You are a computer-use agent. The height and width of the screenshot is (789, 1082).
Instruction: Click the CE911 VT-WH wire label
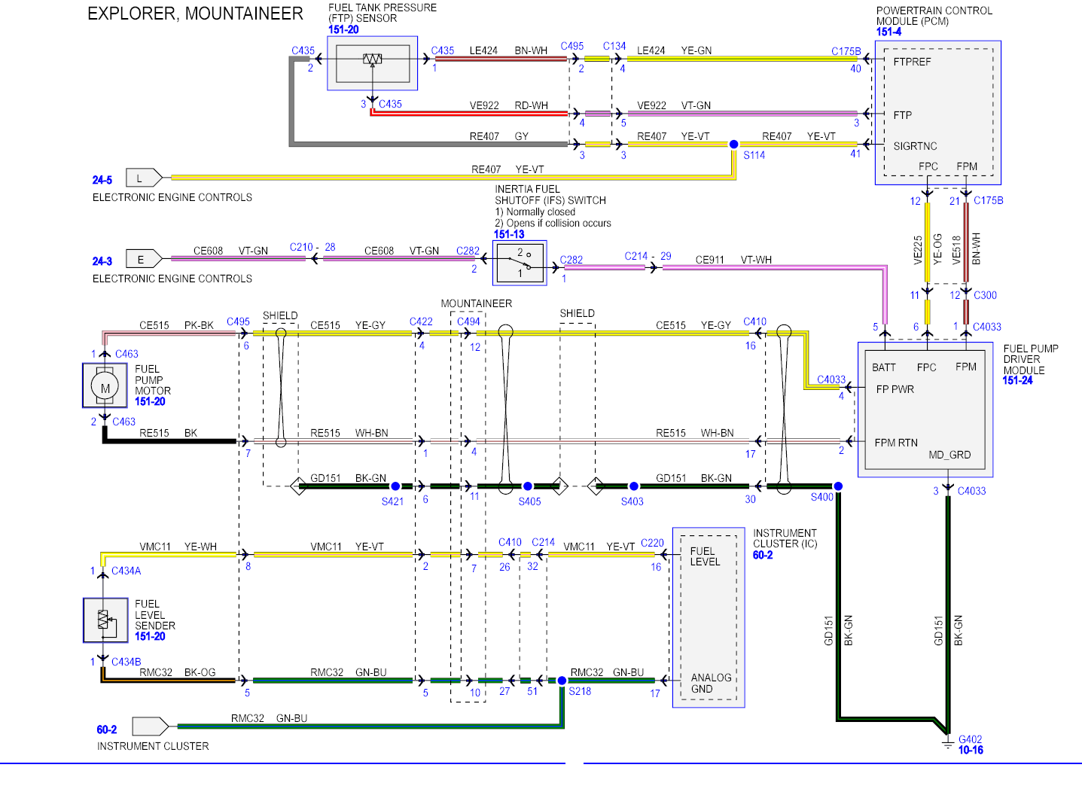733,260
